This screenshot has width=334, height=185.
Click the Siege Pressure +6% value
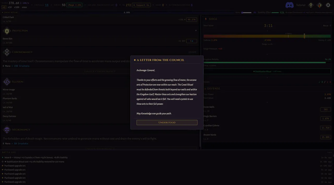pos(220,49)
